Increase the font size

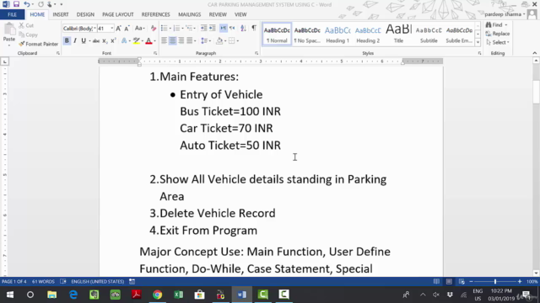click(118, 29)
